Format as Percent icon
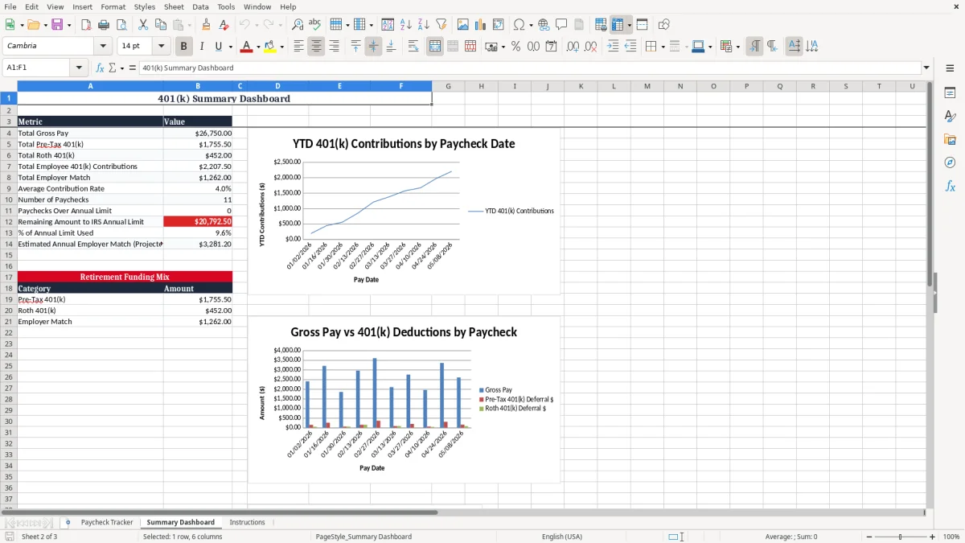 tap(515, 47)
